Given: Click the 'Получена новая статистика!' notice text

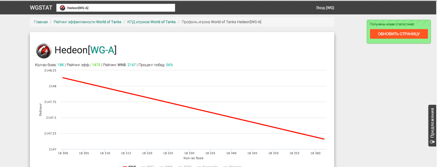Looking at the screenshot, I should click(392, 24).
